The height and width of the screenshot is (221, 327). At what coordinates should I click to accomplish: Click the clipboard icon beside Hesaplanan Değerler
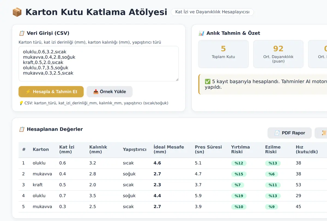(22, 129)
